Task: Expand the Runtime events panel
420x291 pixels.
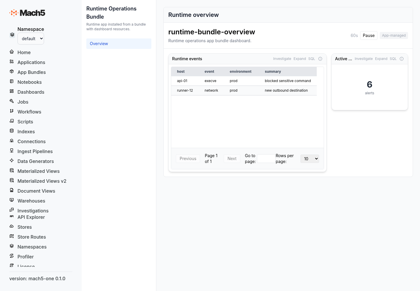Action: pyautogui.click(x=300, y=59)
